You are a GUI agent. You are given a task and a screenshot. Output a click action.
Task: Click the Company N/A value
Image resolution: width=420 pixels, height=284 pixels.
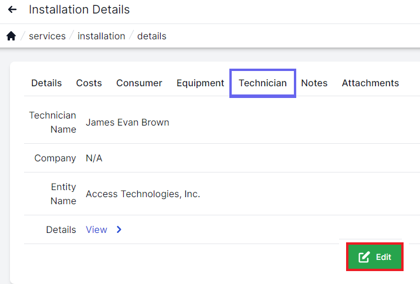coord(94,158)
